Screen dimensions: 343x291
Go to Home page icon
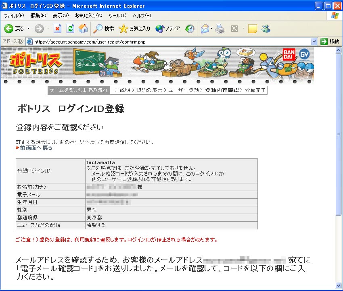click(83, 29)
